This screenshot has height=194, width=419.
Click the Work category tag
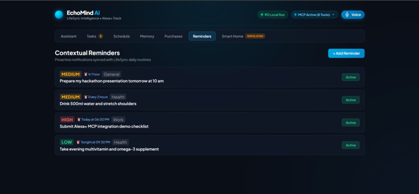[118, 120]
